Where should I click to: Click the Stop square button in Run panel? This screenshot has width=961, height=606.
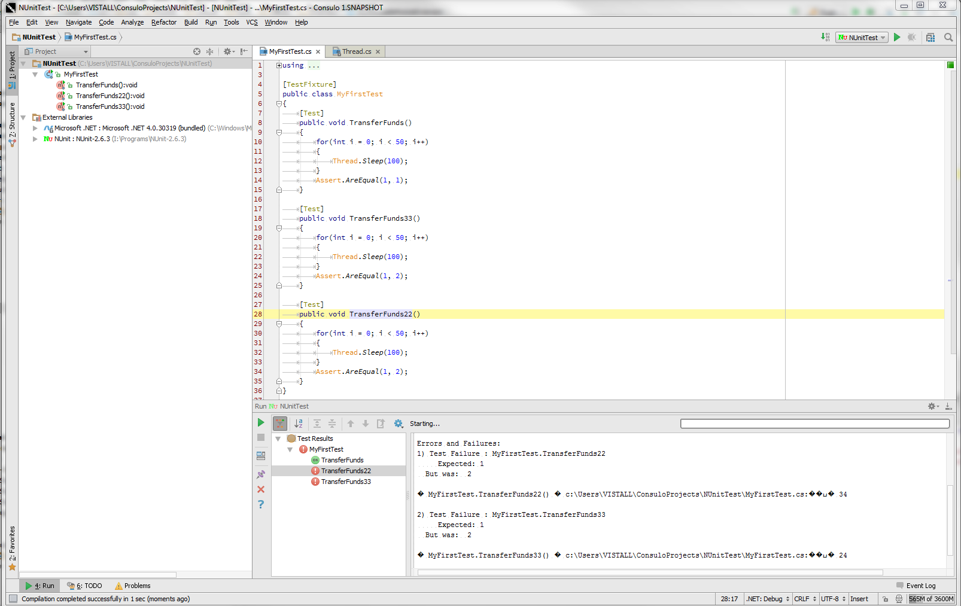261,437
